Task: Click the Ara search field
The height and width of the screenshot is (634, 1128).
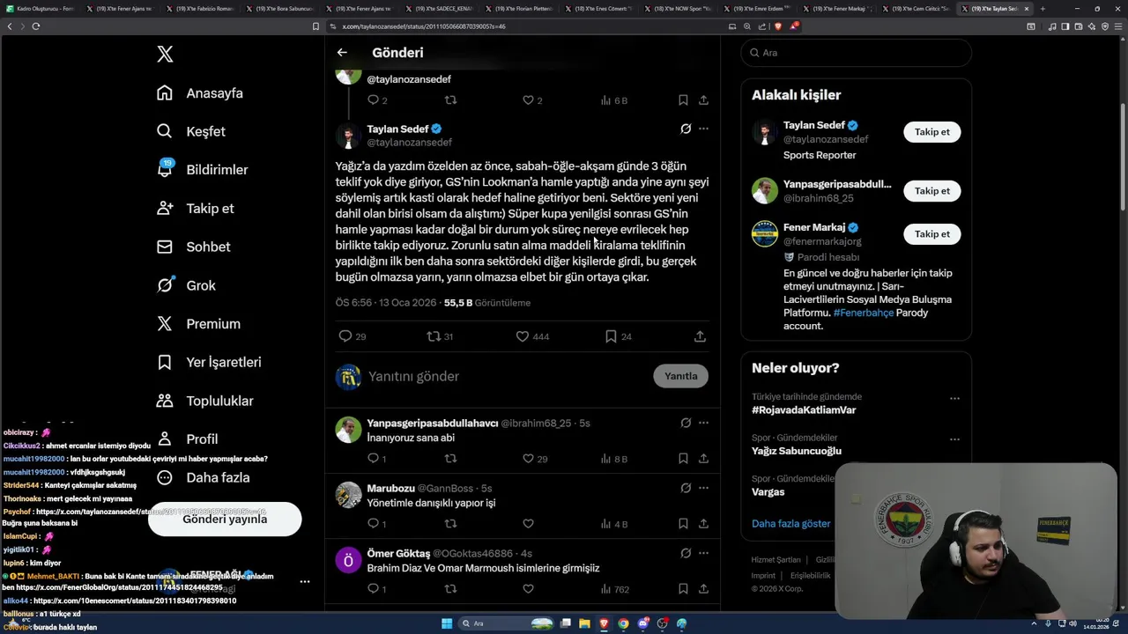Action: tap(856, 53)
